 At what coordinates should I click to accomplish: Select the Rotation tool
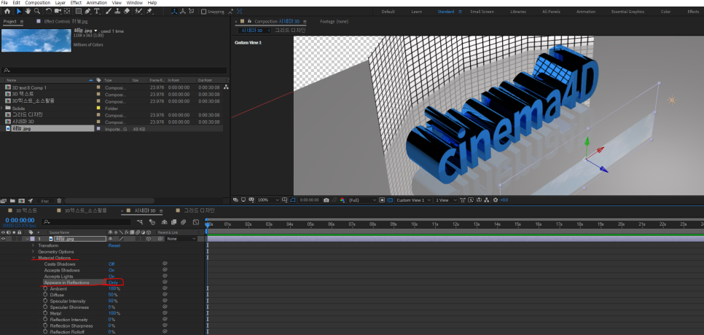(49, 11)
